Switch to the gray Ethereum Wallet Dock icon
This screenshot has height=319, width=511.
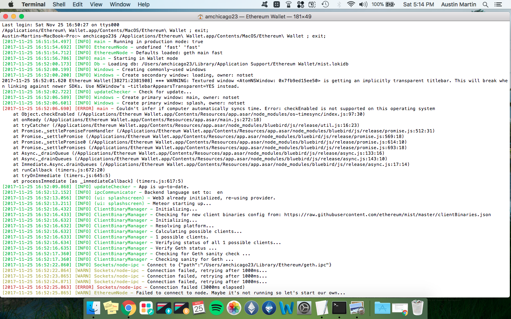point(252,308)
